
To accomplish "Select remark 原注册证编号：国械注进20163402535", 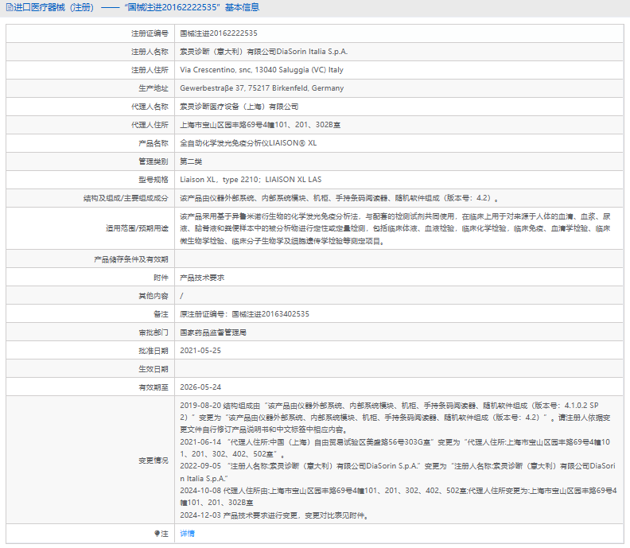I will (x=245, y=314).
